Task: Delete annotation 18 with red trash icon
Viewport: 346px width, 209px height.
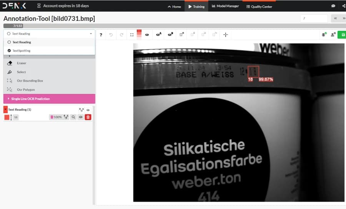Action: 88,117
